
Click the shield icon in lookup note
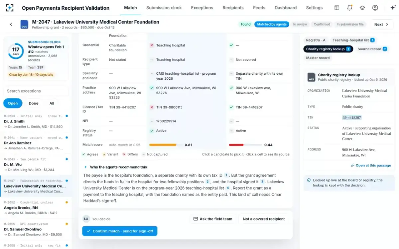pos(309,180)
